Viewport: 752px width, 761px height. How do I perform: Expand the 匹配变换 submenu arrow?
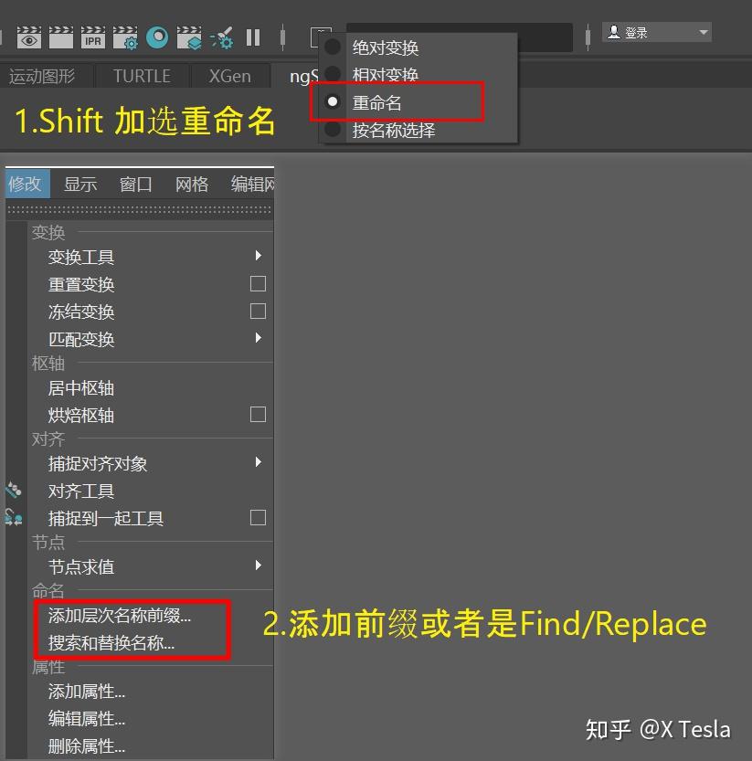point(258,339)
